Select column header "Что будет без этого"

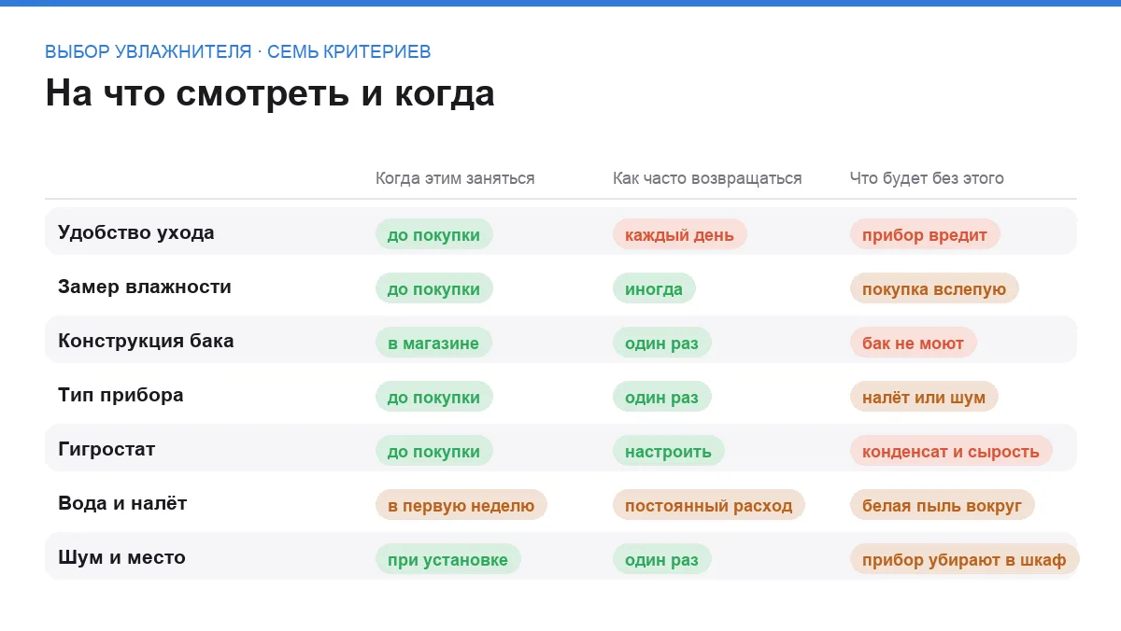point(927,178)
